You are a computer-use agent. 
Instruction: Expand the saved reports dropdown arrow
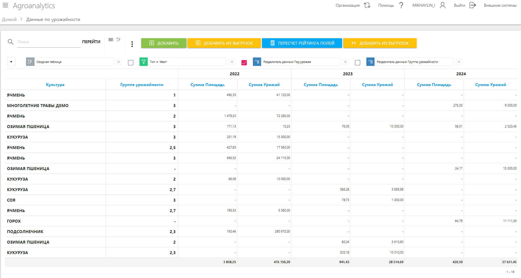(x=11, y=62)
